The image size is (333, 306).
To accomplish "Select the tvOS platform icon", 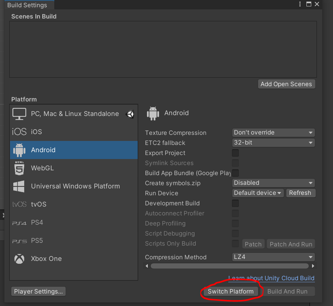I will tap(19, 204).
